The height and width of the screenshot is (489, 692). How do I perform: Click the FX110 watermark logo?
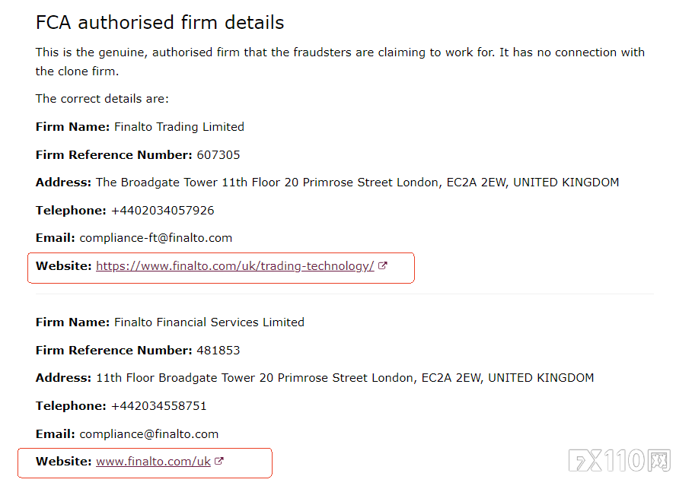(x=618, y=460)
